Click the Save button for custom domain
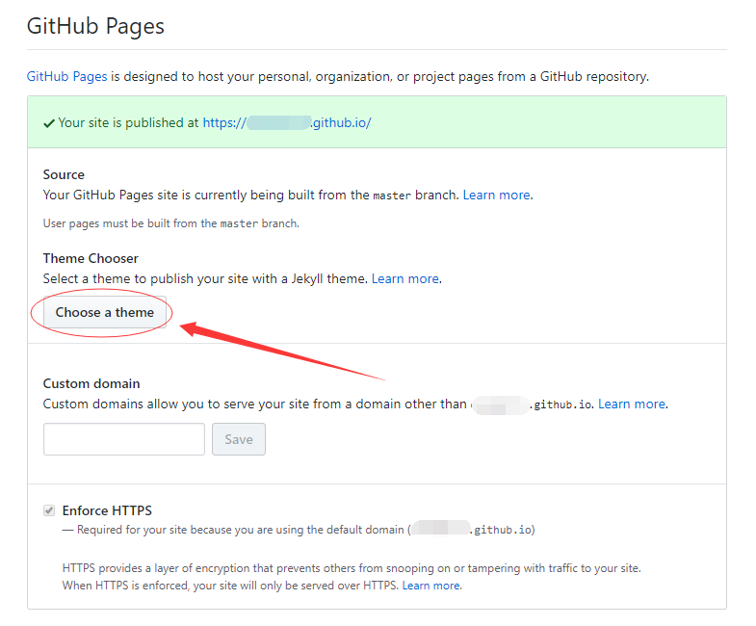The width and height of the screenshot is (756, 626). tap(239, 439)
